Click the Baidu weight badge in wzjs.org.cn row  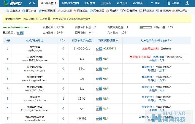click(x=99, y=69)
